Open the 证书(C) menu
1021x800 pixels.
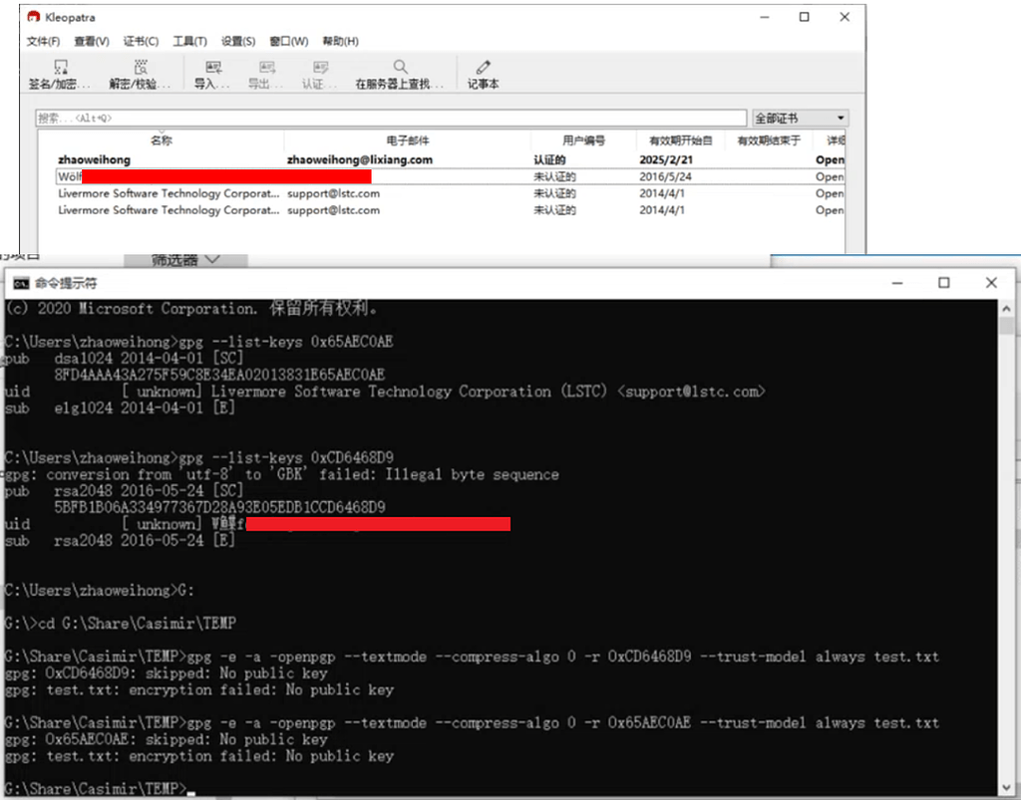(x=141, y=41)
